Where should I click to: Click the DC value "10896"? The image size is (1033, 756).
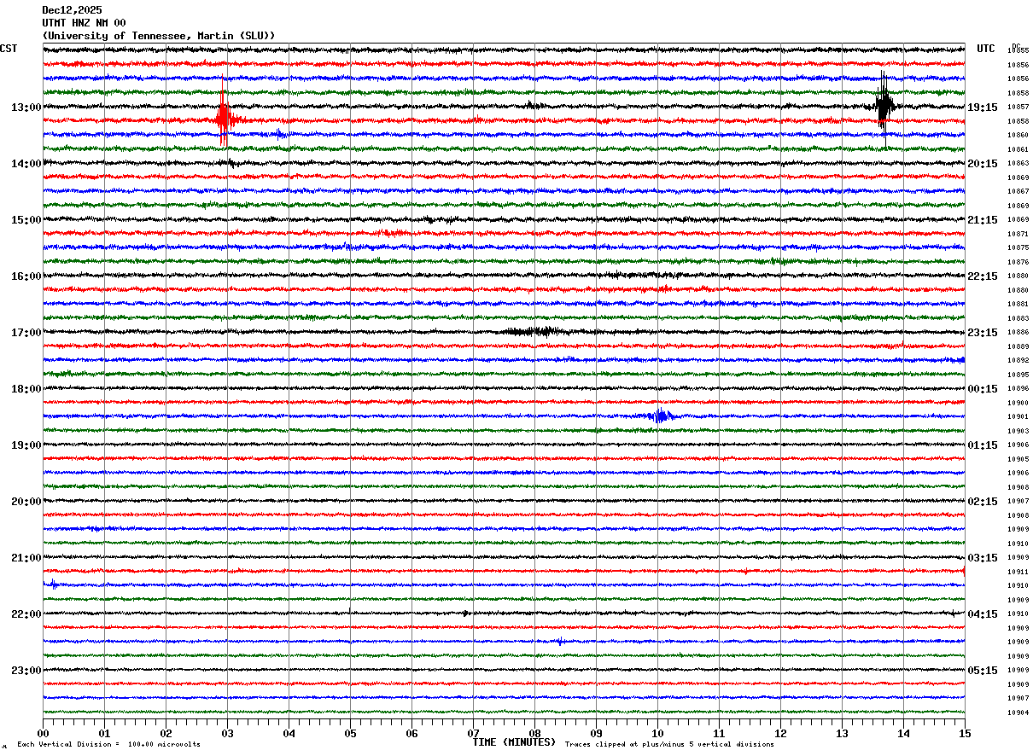click(1018, 389)
